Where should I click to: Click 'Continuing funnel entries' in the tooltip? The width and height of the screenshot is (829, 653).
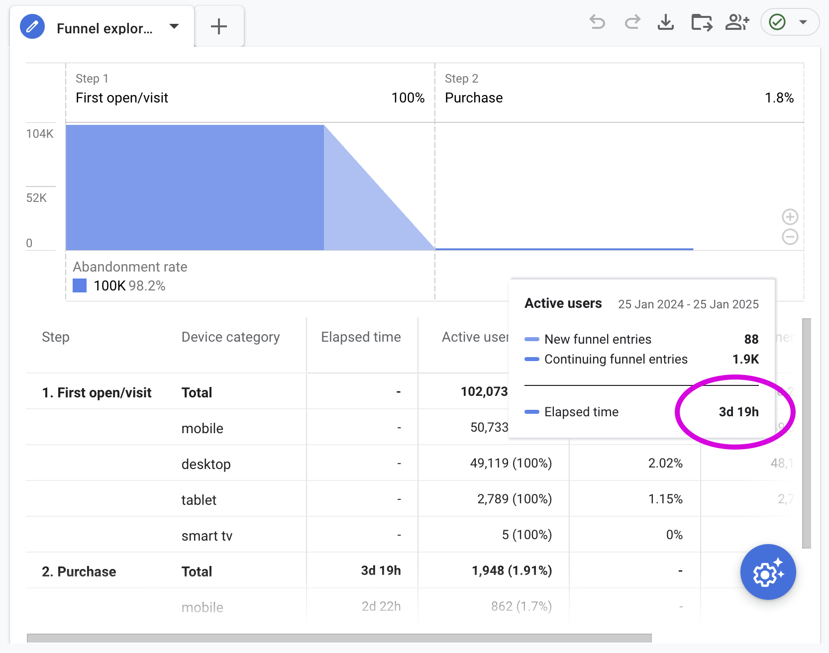[x=616, y=359]
